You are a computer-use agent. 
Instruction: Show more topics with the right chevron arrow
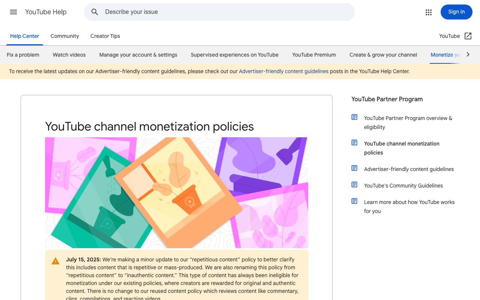pos(468,54)
